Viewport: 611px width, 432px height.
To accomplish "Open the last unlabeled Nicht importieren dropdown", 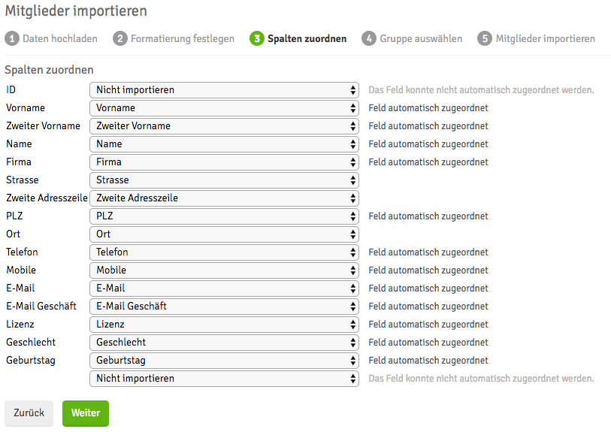I will click(x=224, y=379).
